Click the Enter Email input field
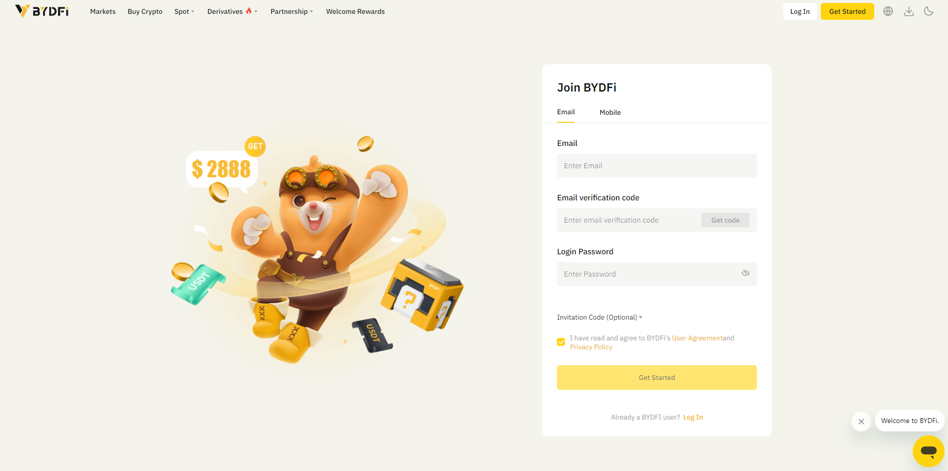 [657, 166]
